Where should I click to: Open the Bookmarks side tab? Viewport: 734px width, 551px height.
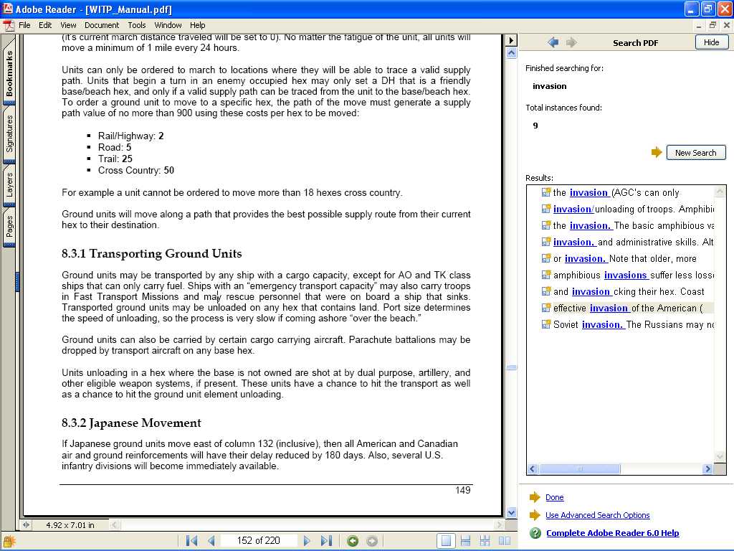[9, 72]
